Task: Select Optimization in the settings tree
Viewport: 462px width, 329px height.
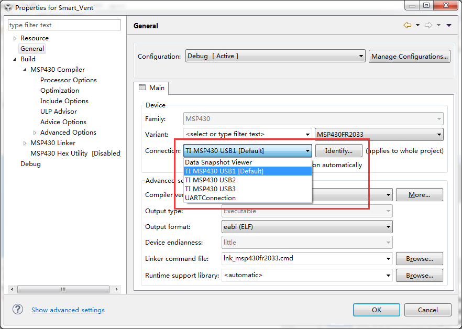Action: (x=60, y=91)
